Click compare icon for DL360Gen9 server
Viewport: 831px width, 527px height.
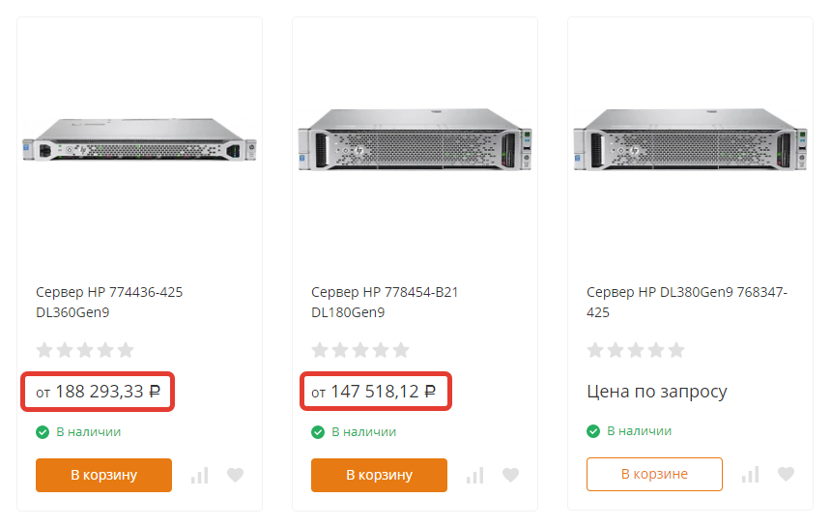point(200,475)
